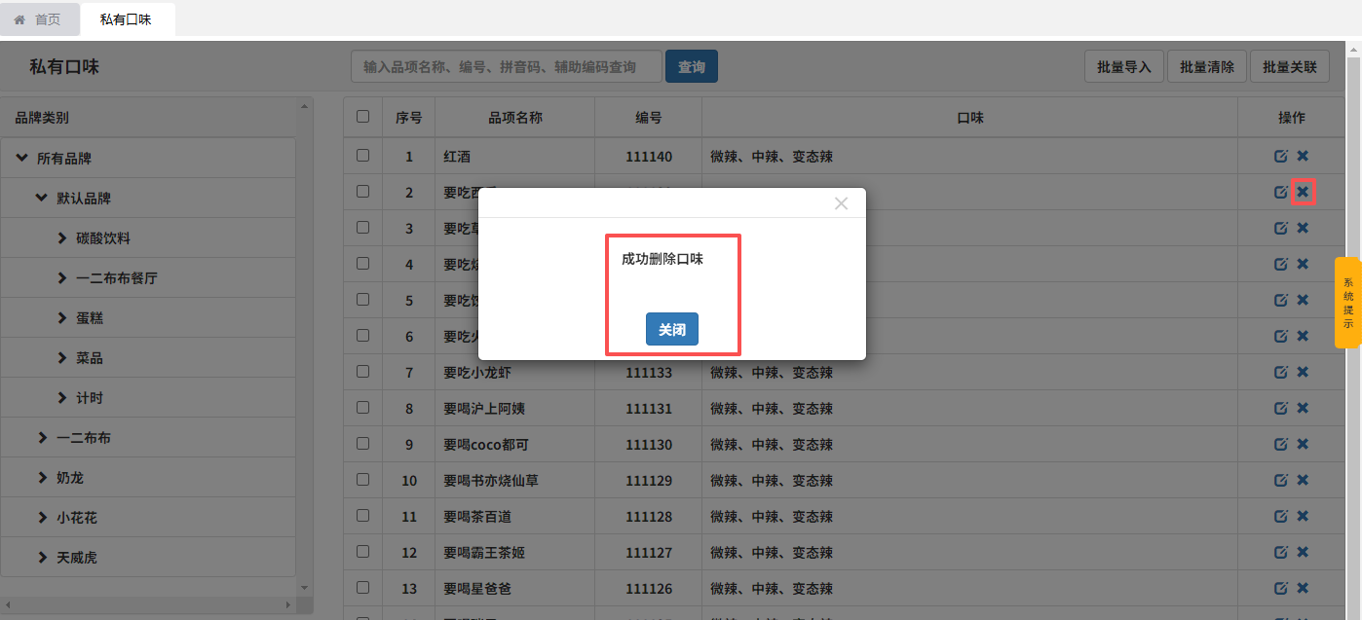Check the box for 要喝沪上阿姨 row
The height and width of the screenshot is (620, 1362).
pyautogui.click(x=363, y=407)
